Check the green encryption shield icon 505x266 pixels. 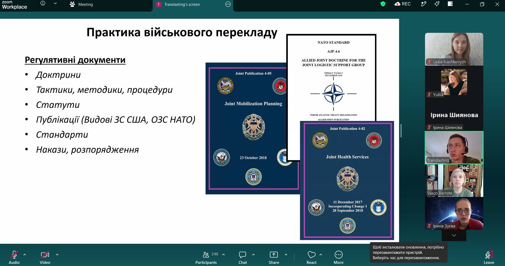coord(383,4)
